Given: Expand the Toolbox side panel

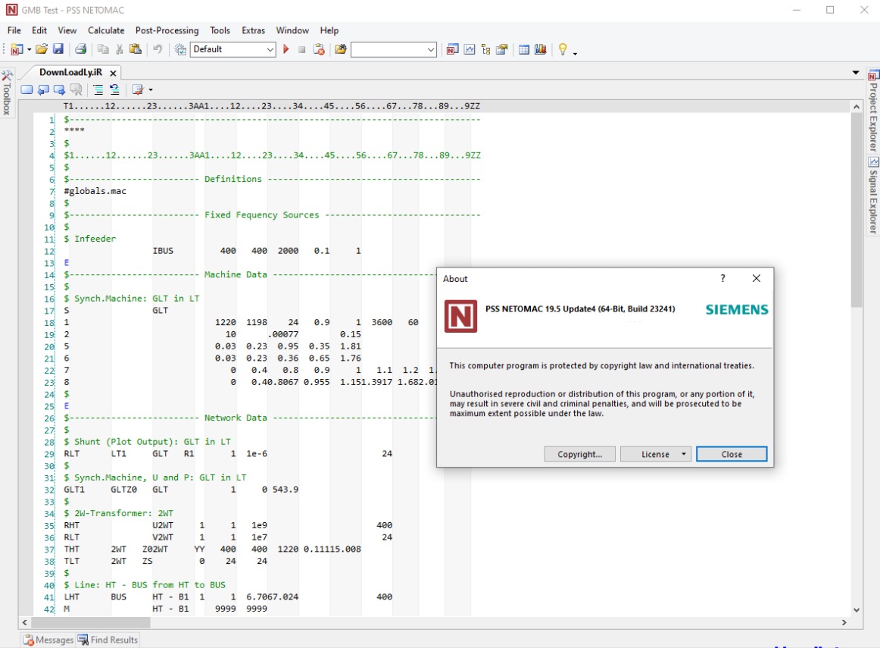Looking at the screenshot, I should coord(7,93).
